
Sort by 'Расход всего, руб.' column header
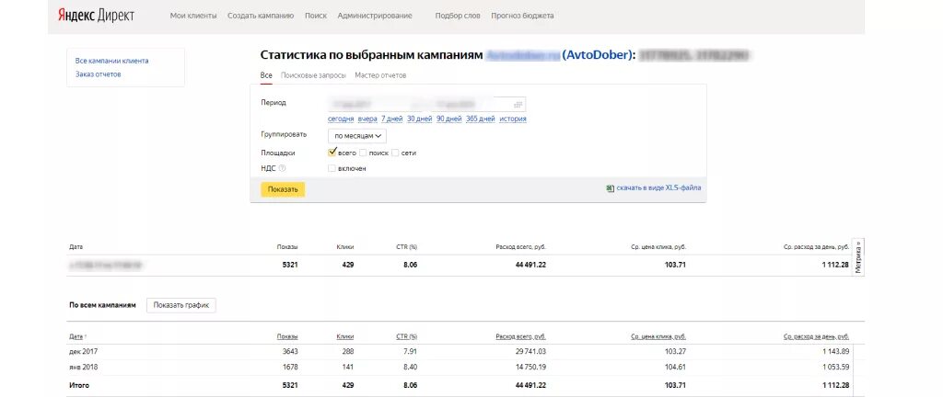[x=520, y=336]
